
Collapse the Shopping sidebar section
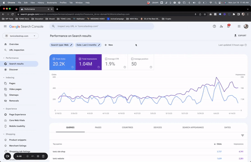click(x=4, y=134)
